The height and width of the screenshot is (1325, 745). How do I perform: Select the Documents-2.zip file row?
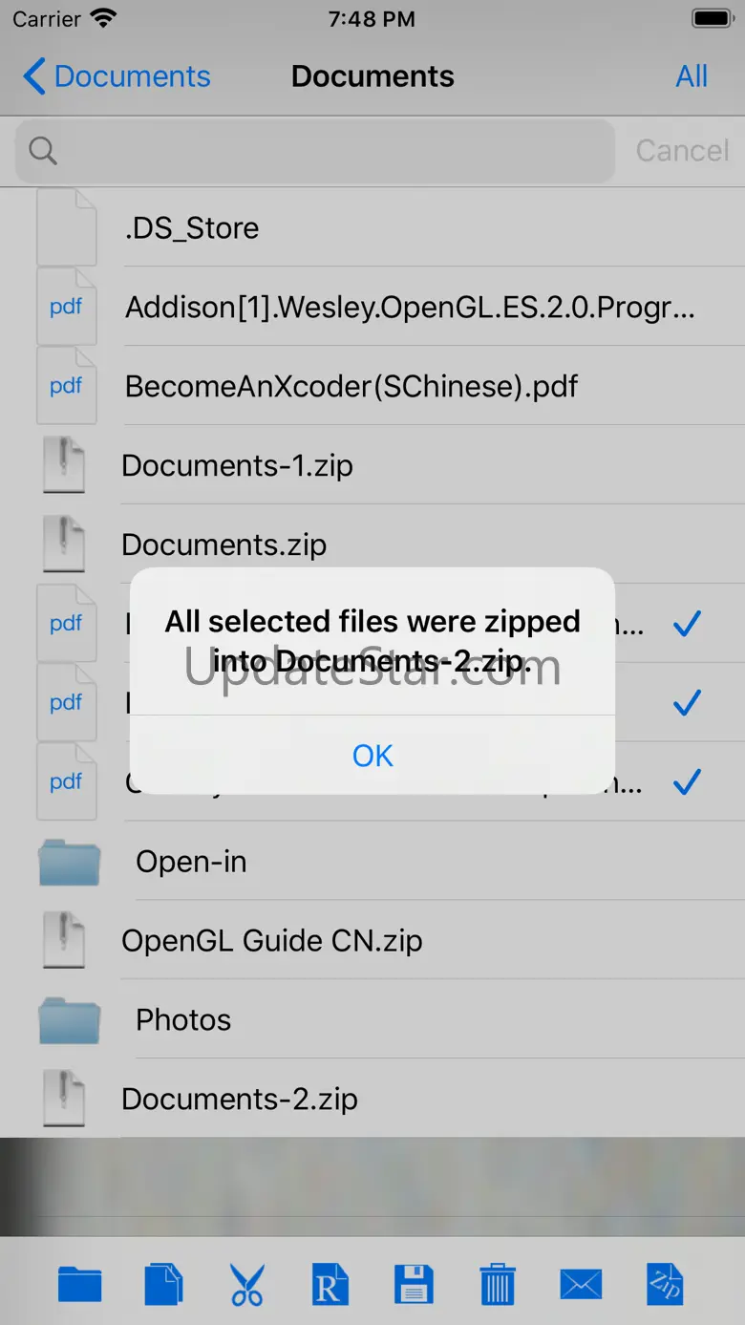[x=239, y=1100]
